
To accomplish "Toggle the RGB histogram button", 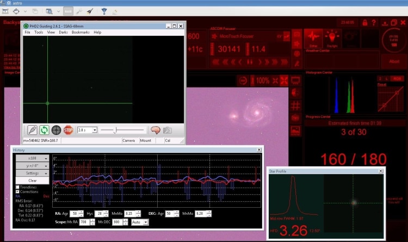I will pyautogui.click(x=397, y=79).
